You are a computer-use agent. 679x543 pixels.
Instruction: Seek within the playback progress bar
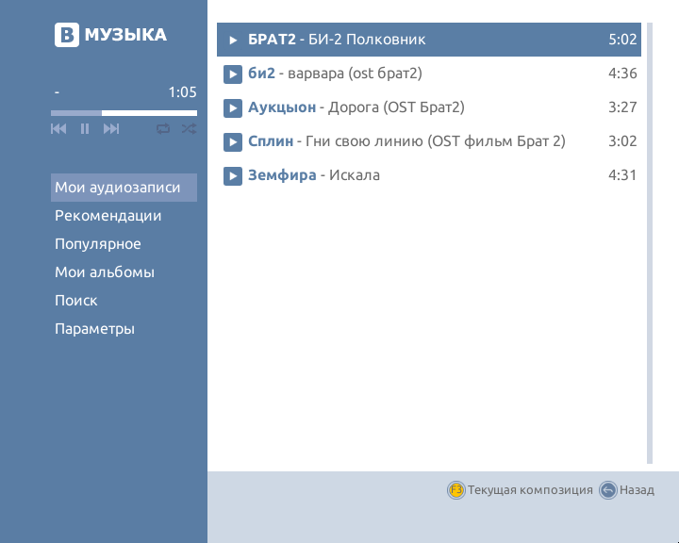124,113
